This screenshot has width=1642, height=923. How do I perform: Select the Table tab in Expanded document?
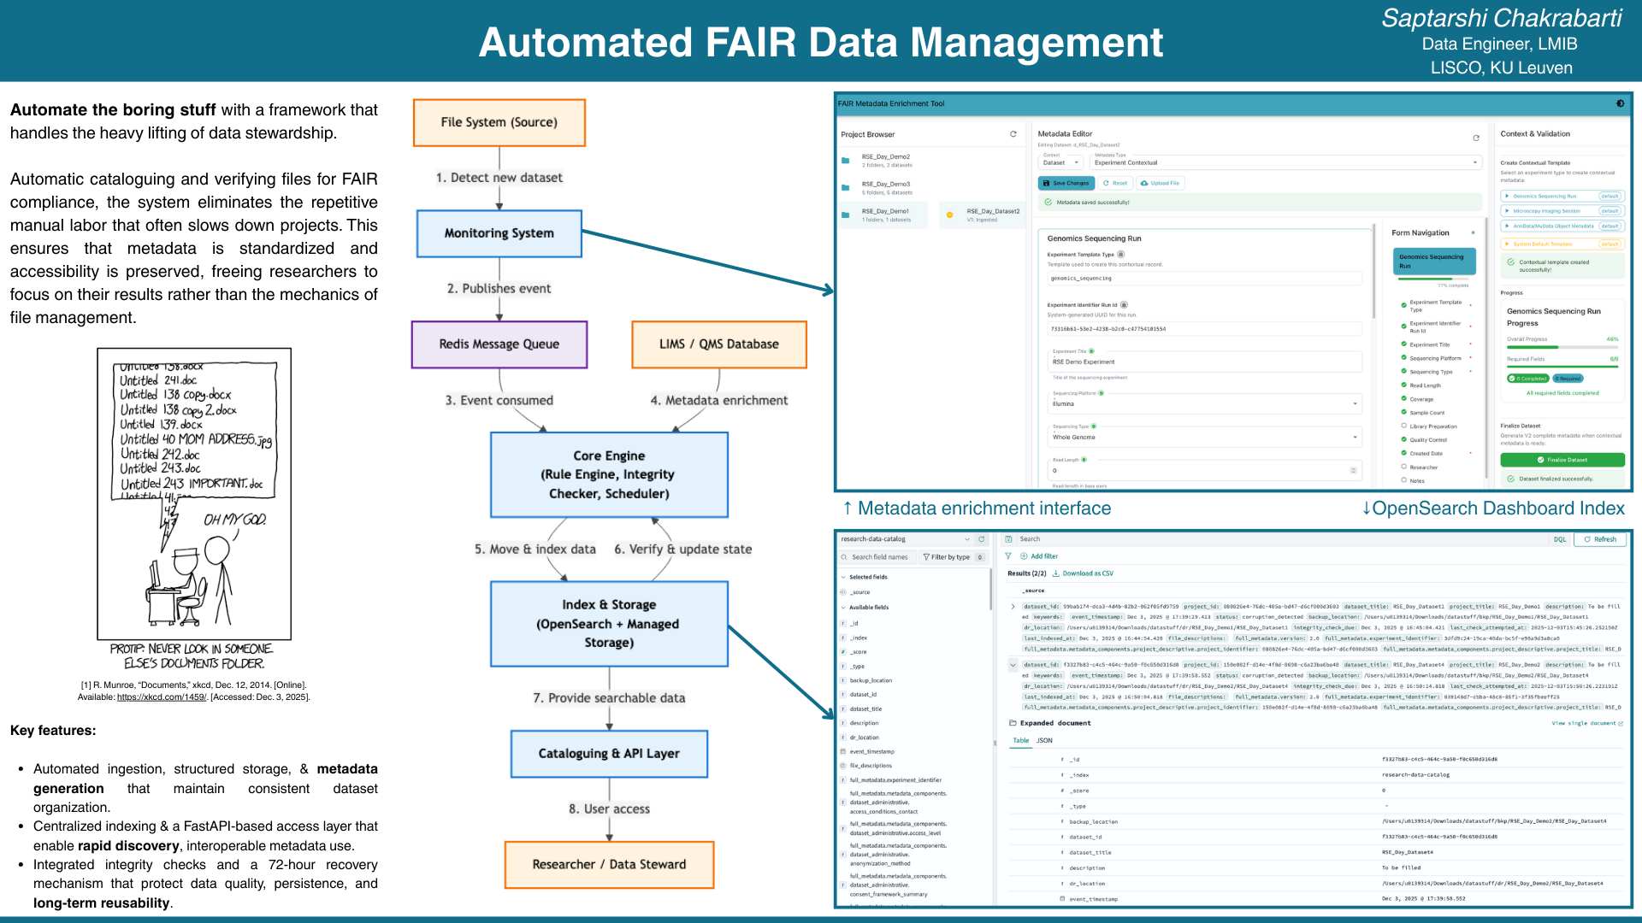[1021, 741]
